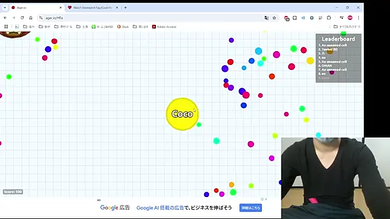Screen dimensions: 390x219
Task: Open the tab search dropdown arrow
Action: pos(5,8)
